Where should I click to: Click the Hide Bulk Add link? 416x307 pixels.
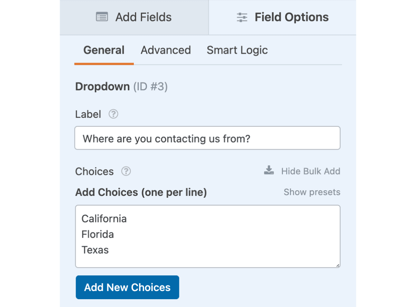click(x=311, y=171)
